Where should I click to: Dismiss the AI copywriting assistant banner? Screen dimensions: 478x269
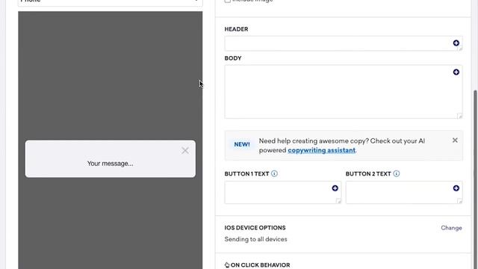pyautogui.click(x=455, y=140)
